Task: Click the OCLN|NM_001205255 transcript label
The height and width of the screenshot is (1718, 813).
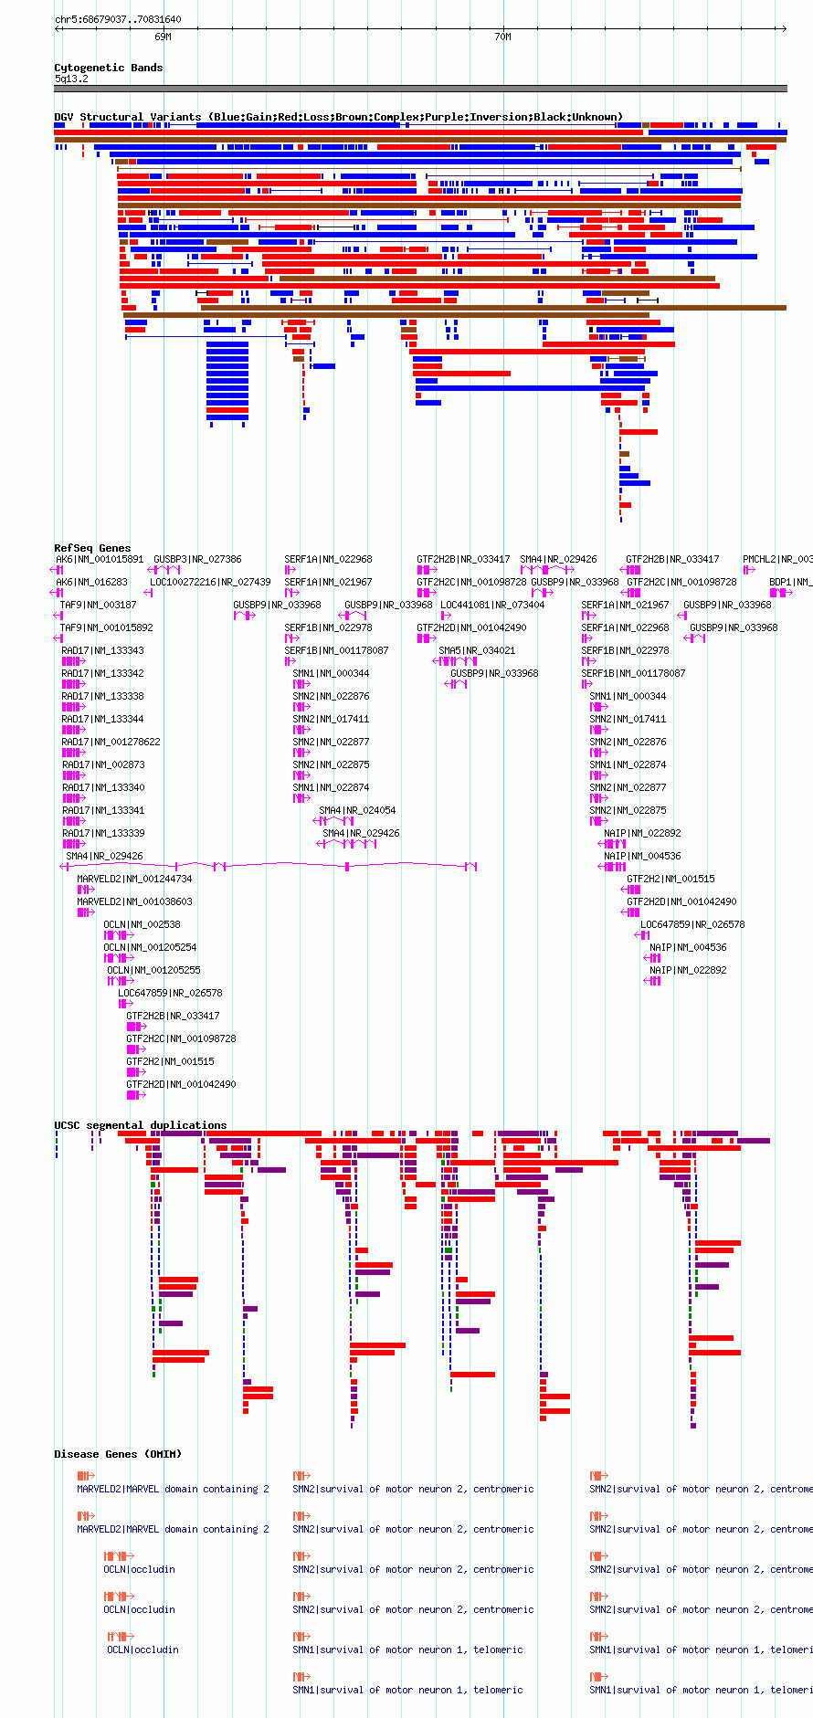Action: coord(153,970)
